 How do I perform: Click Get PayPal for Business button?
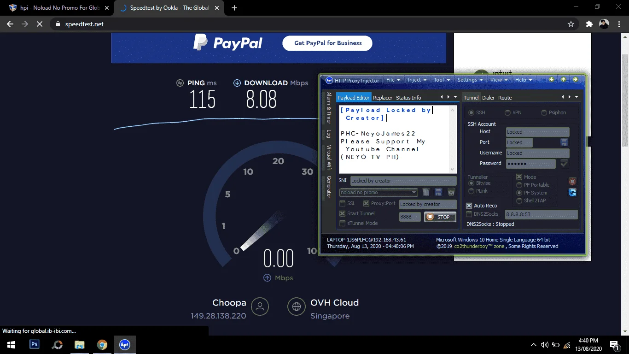(x=327, y=43)
